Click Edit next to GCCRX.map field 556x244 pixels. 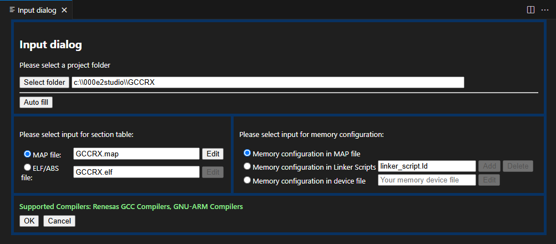pyautogui.click(x=213, y=154)
